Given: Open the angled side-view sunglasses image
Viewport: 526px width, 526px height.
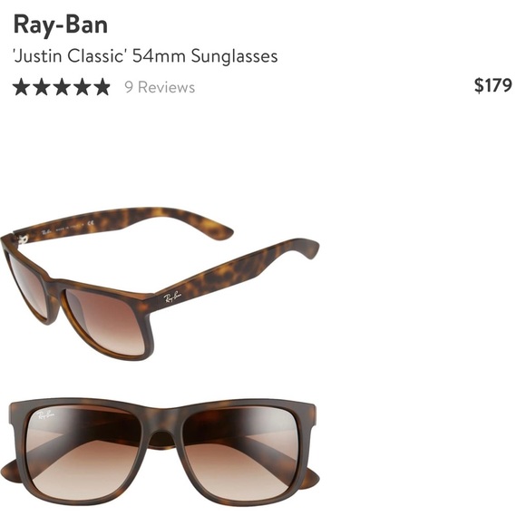Looking at the screenshot, I should (x=160, y=284).
